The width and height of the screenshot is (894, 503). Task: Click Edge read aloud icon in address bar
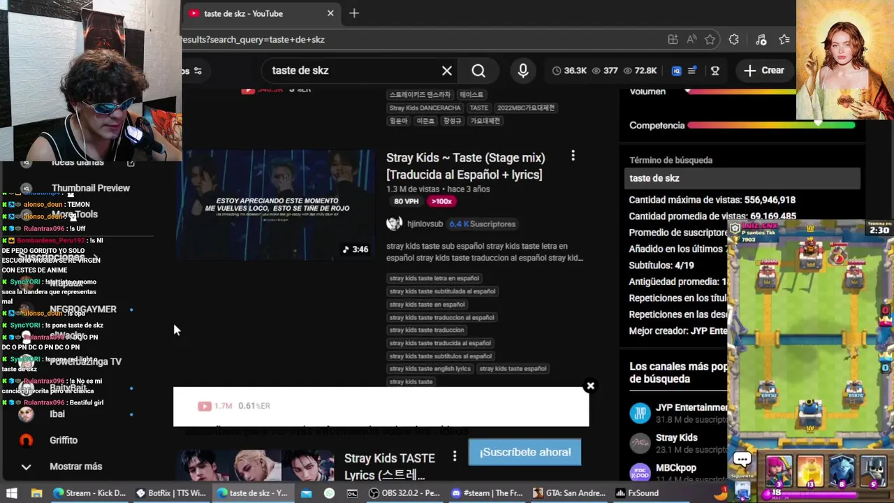(x=691, y=40)
